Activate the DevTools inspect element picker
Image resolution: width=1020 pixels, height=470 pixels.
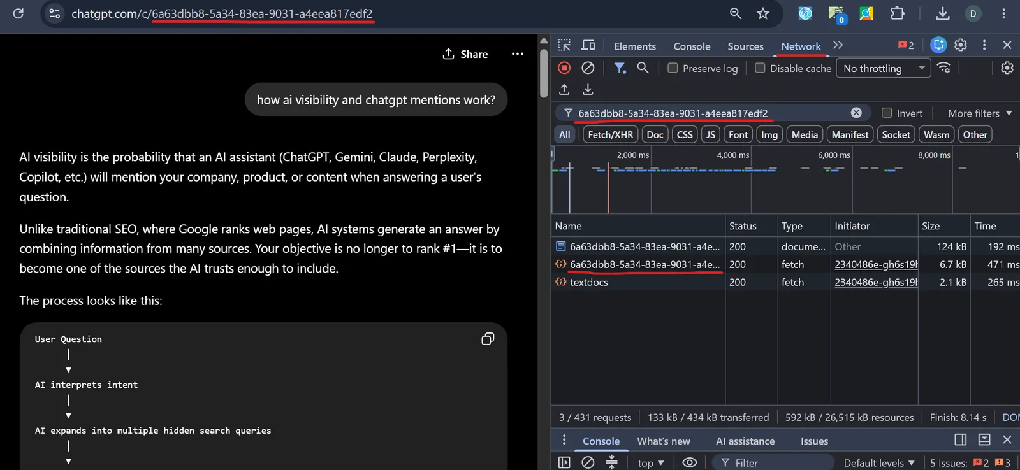click(x=564, y=45)
